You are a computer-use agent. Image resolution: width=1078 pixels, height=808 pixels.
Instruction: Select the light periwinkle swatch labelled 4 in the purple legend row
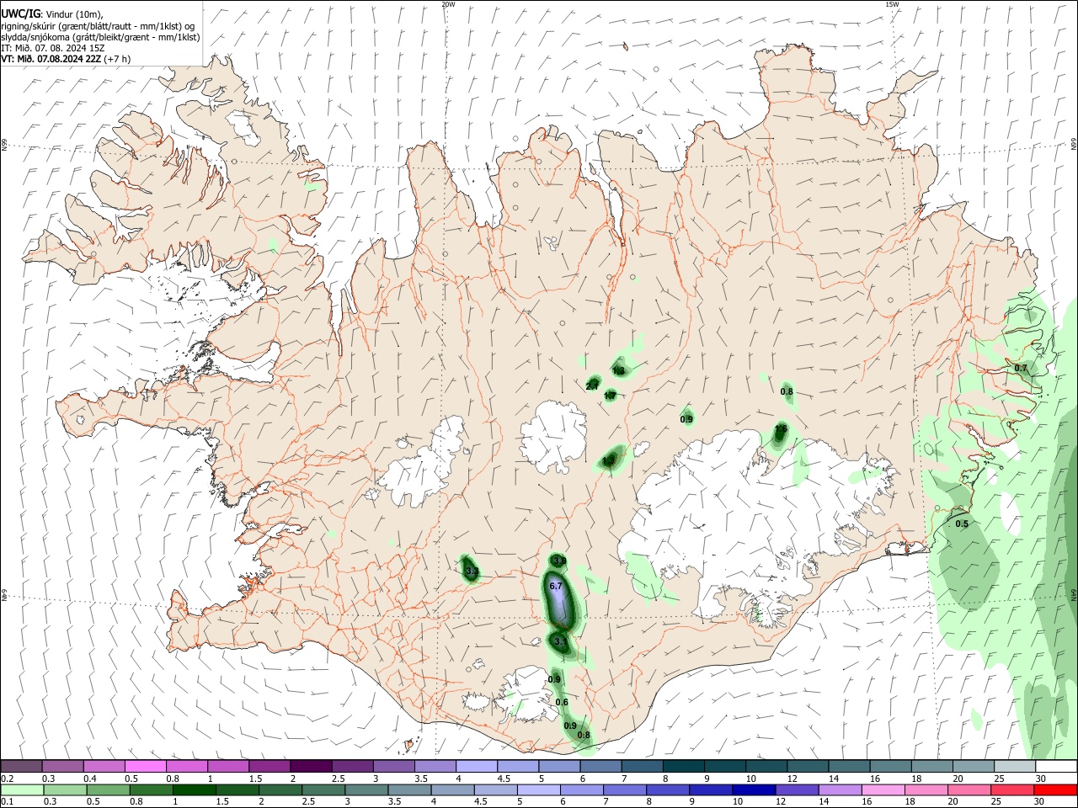pos(478,766)
